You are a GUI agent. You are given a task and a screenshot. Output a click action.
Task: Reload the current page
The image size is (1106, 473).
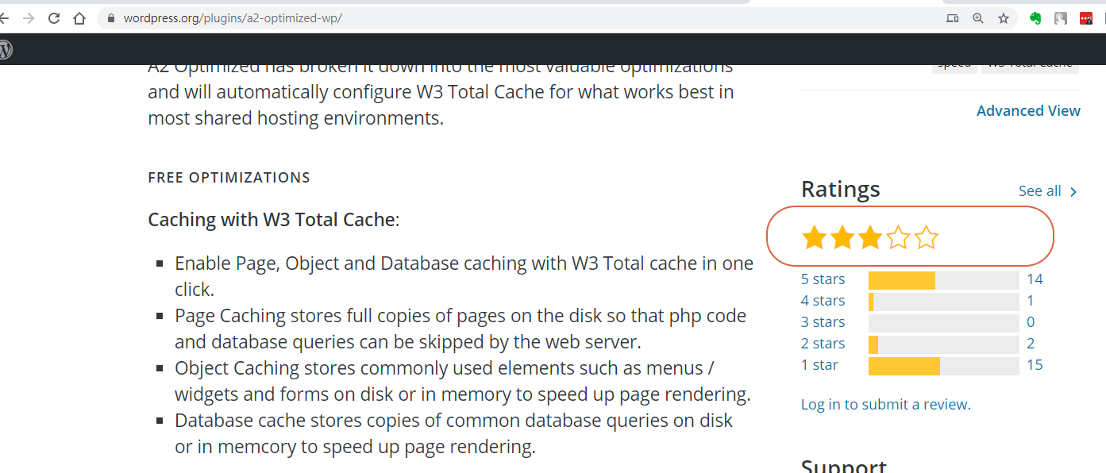[54, 18]
